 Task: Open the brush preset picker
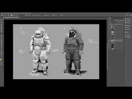[x=9, y=15]
